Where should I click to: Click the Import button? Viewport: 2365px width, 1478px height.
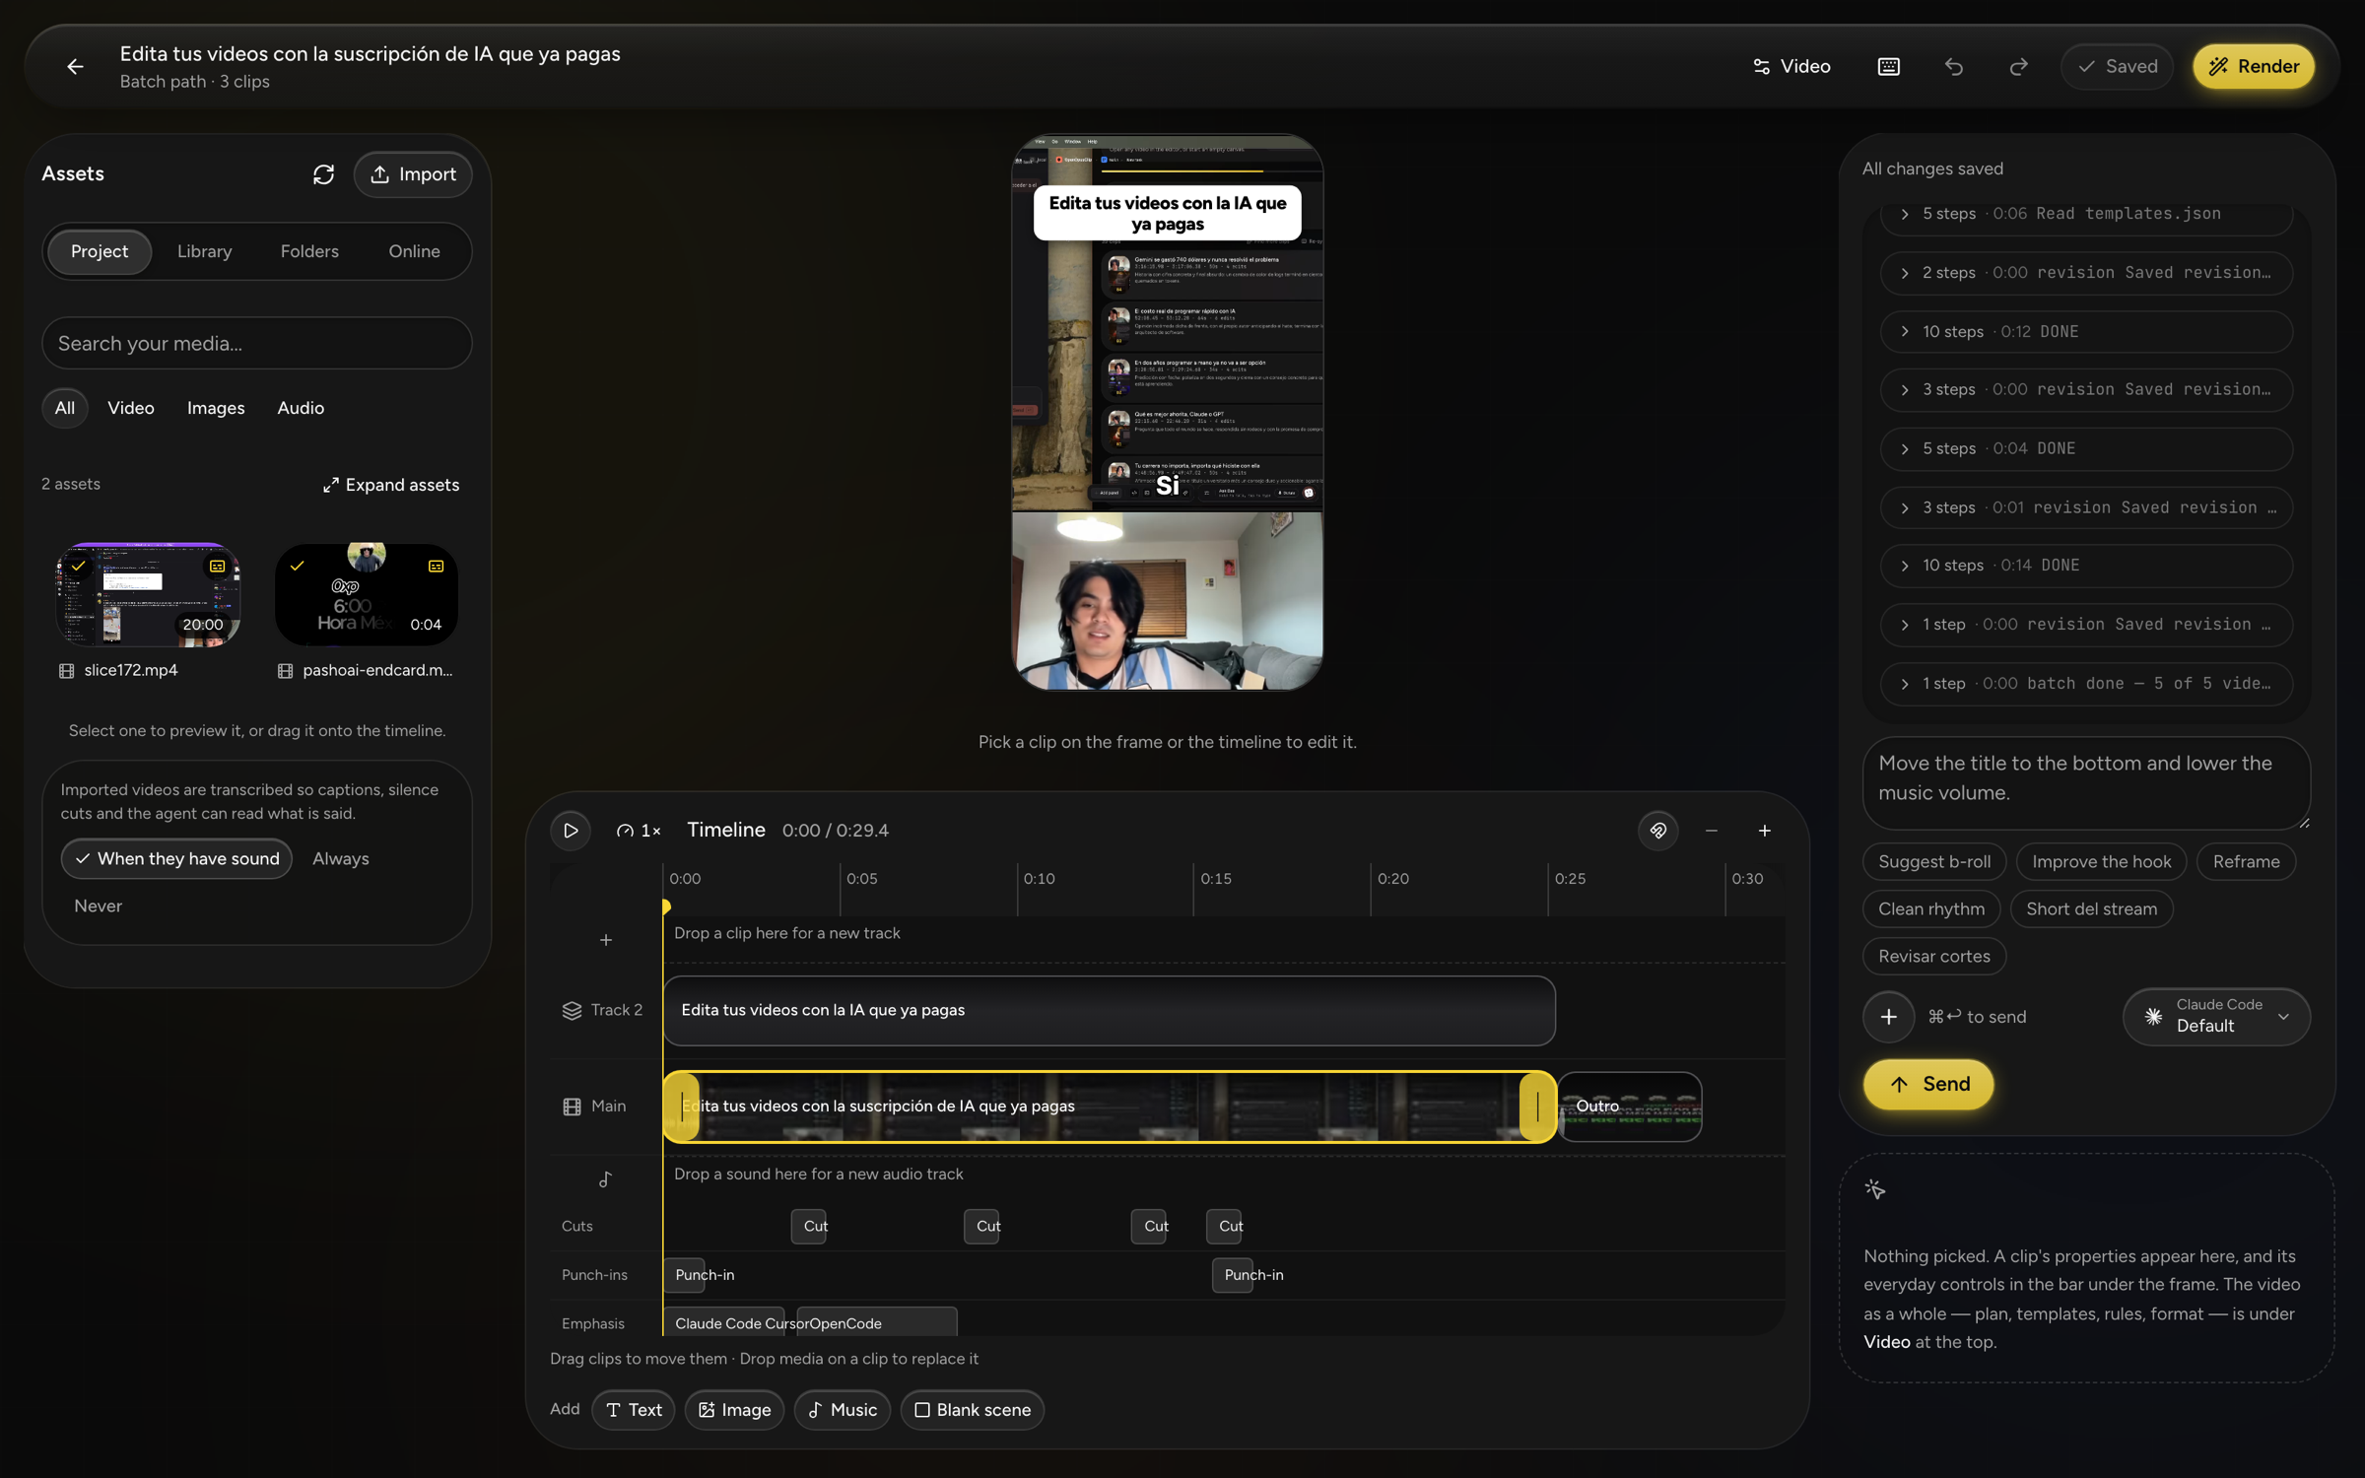coord(412,174)
